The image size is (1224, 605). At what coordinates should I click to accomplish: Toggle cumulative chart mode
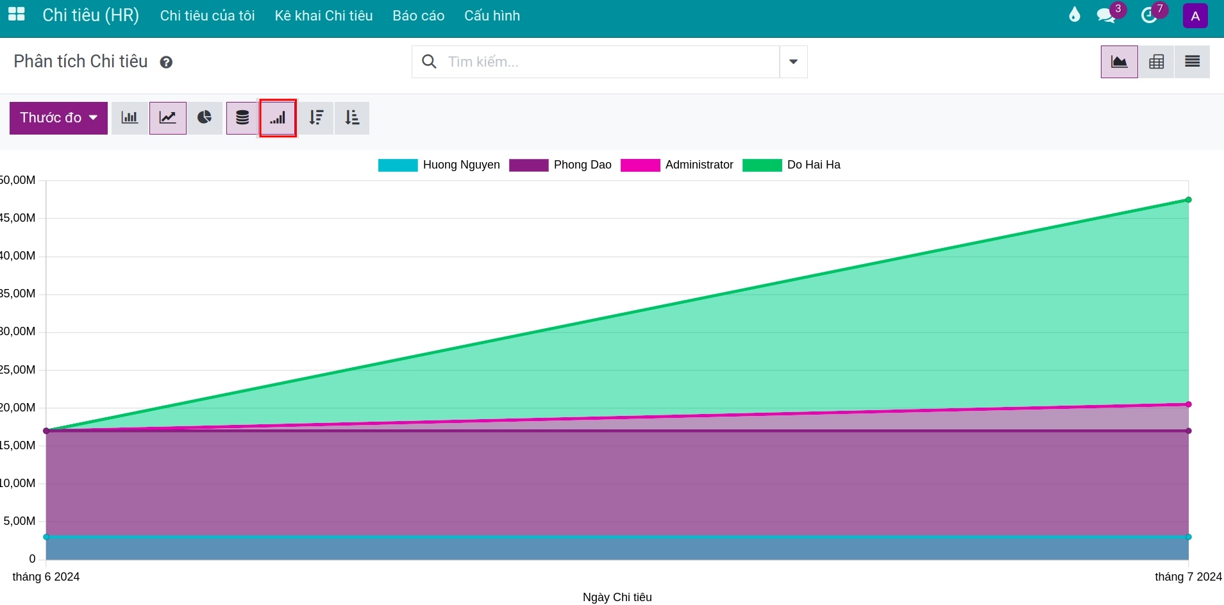[278, 118]
